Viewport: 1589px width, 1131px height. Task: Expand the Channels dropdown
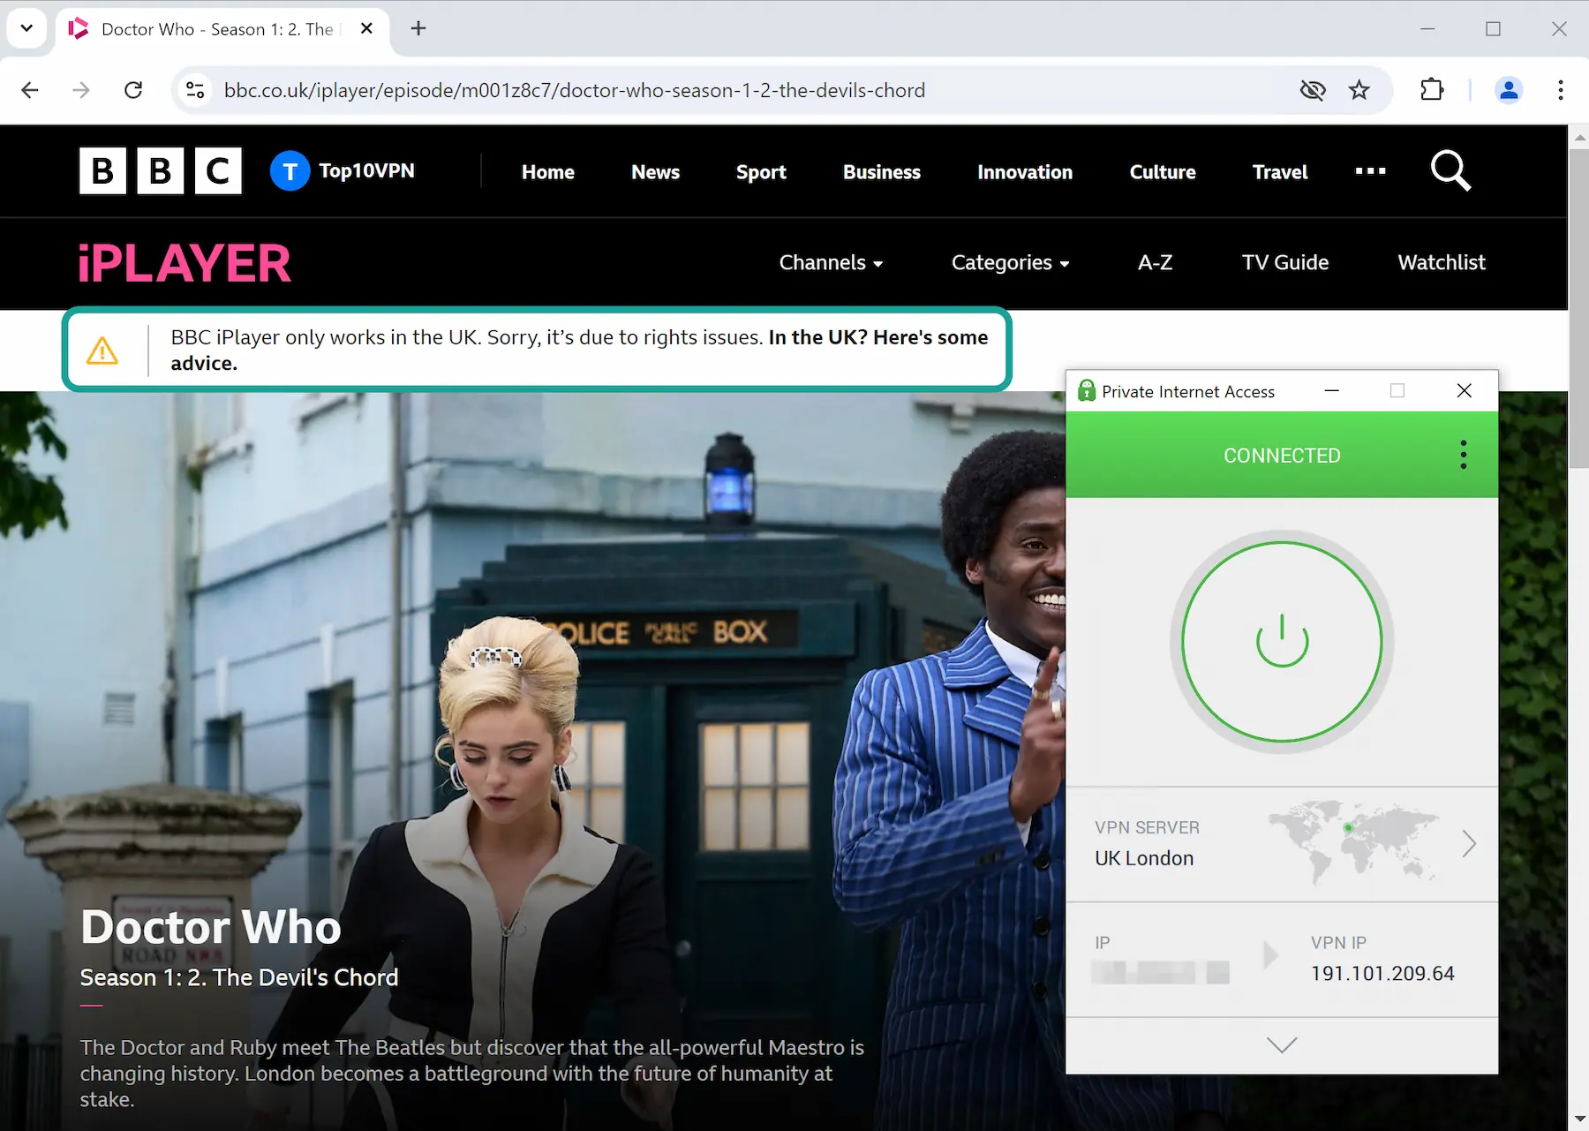(831, 262)
